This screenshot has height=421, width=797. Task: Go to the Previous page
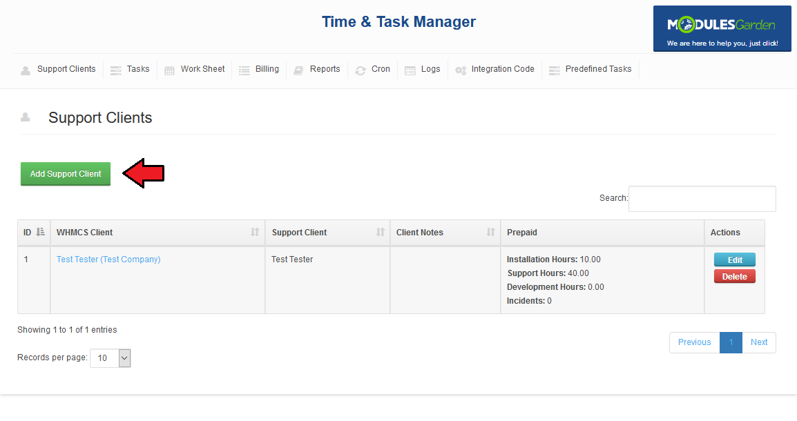[x=694, y=342]
